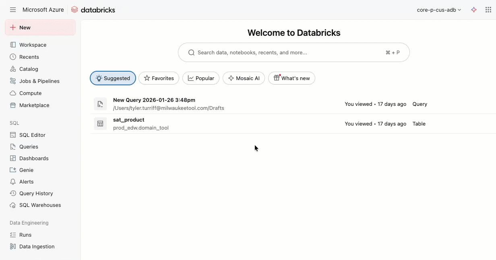Image resolution: width=496 pixels, height=260 pixels.
Task: Go to Jobs & Pipelines
Action: 40,81
